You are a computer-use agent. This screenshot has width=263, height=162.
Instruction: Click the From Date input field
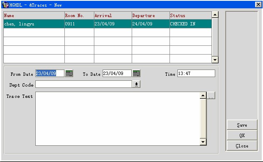(50, 73)
